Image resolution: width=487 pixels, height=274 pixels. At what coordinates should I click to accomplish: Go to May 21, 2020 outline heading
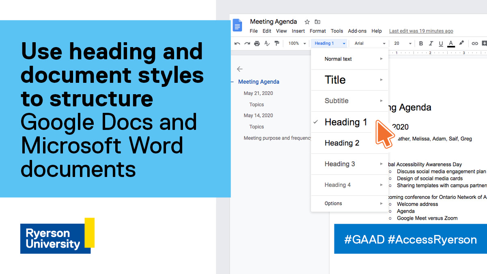258,93
